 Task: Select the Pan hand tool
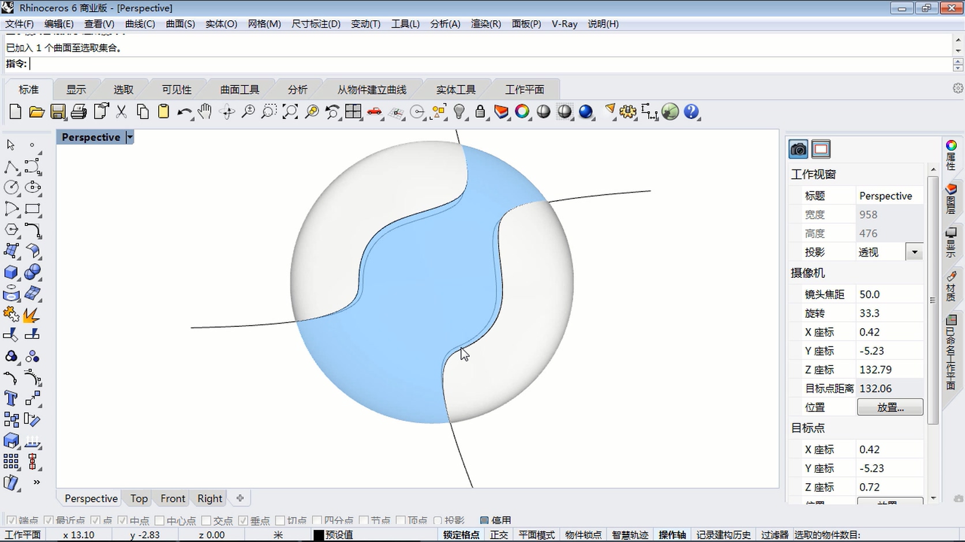tap(205, 112)
